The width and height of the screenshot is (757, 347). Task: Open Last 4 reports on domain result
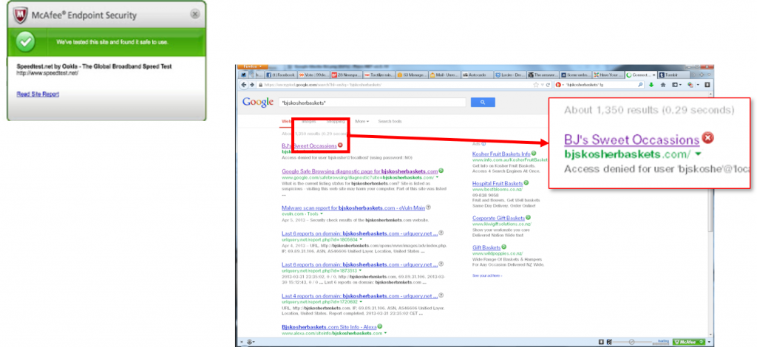tap(360, 295)
